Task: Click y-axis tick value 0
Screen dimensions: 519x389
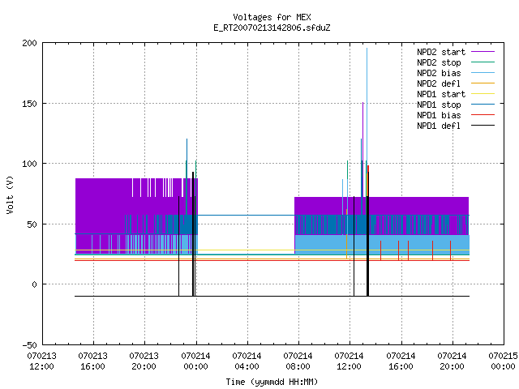Action: tap(34, 284)
